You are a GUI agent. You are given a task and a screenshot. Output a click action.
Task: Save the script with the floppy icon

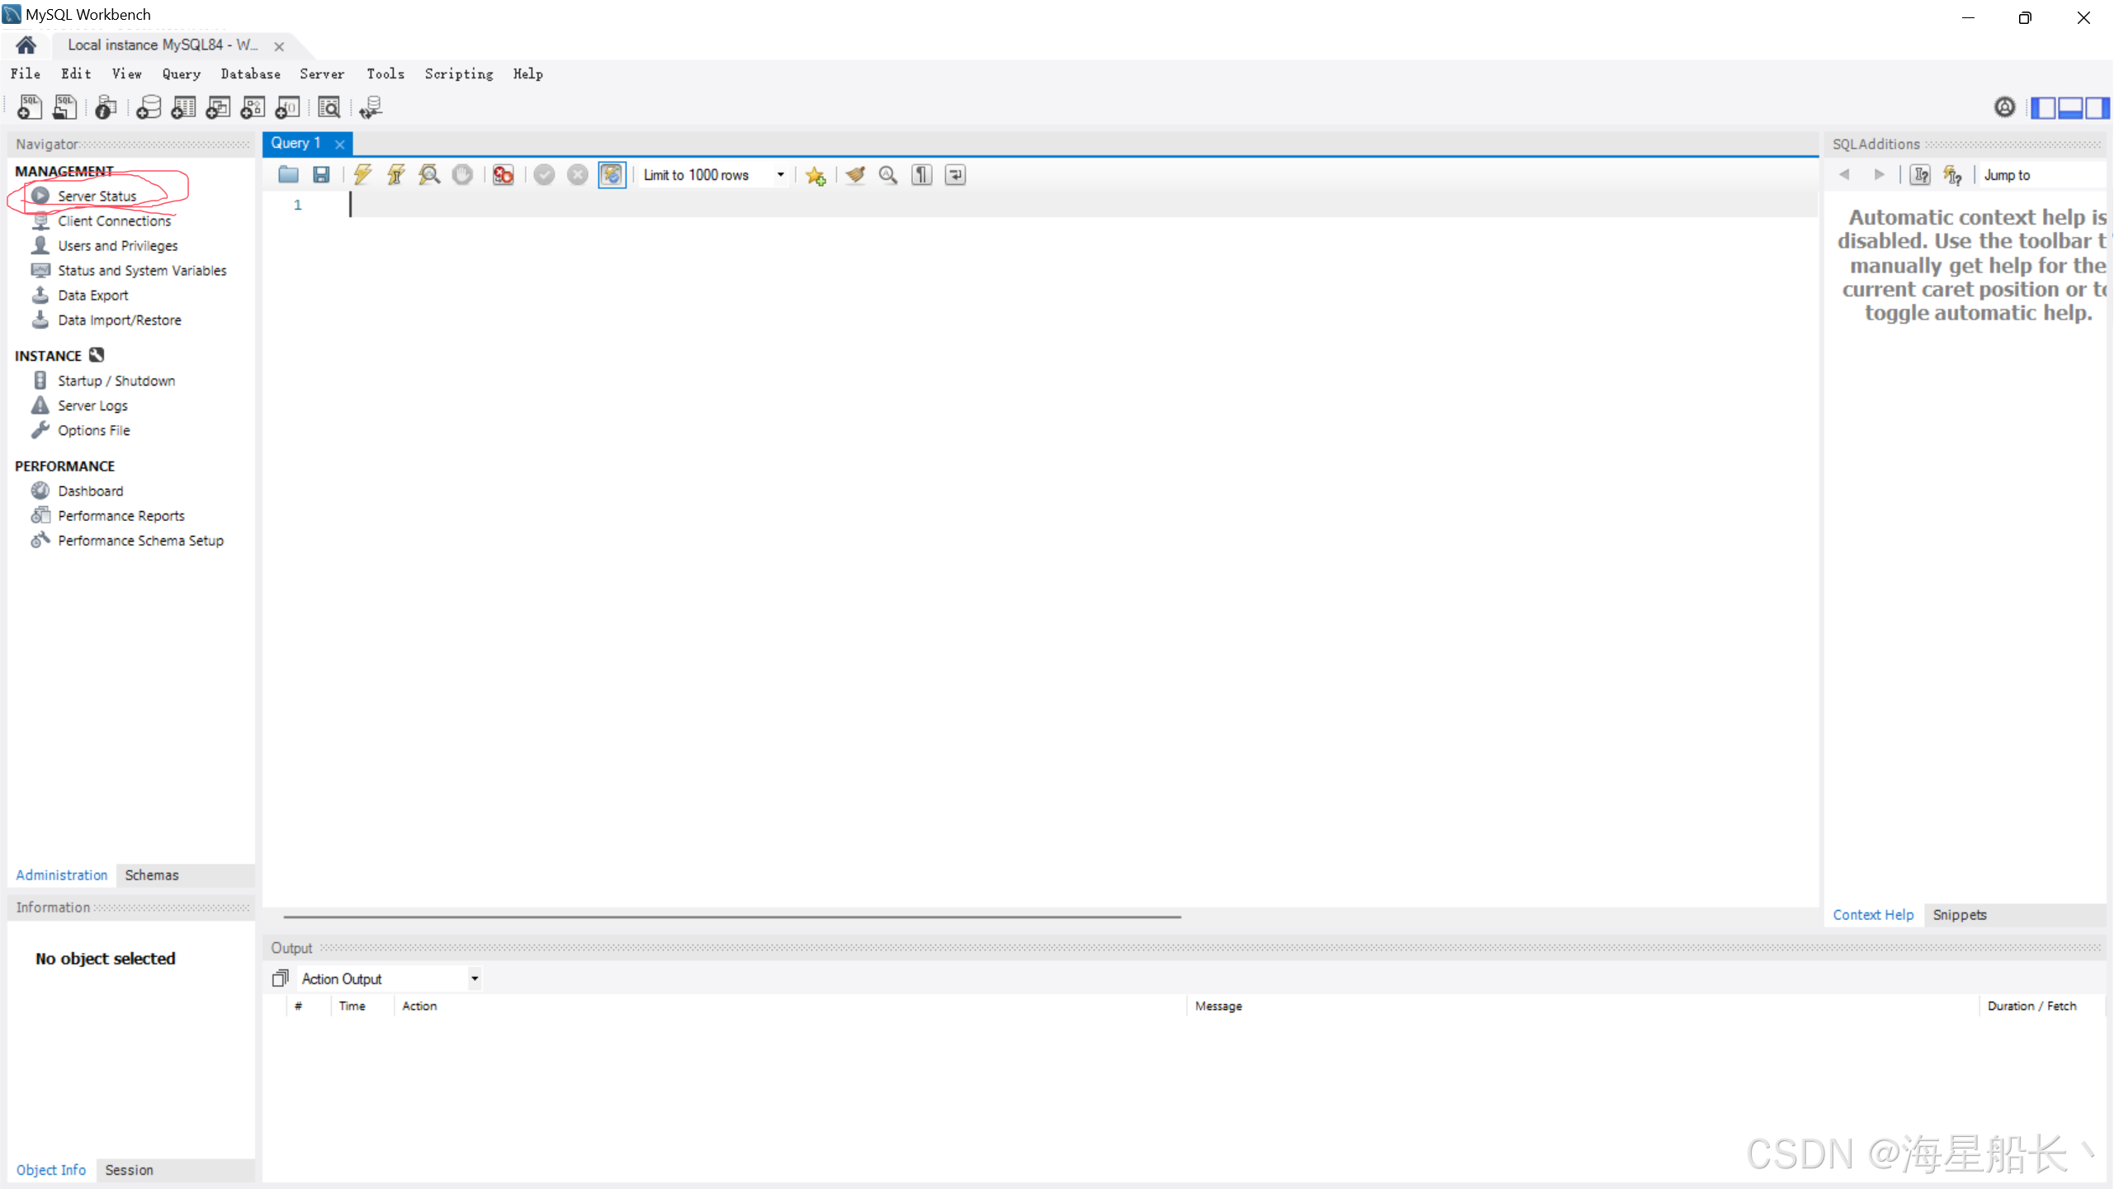[x=321, y=174]
